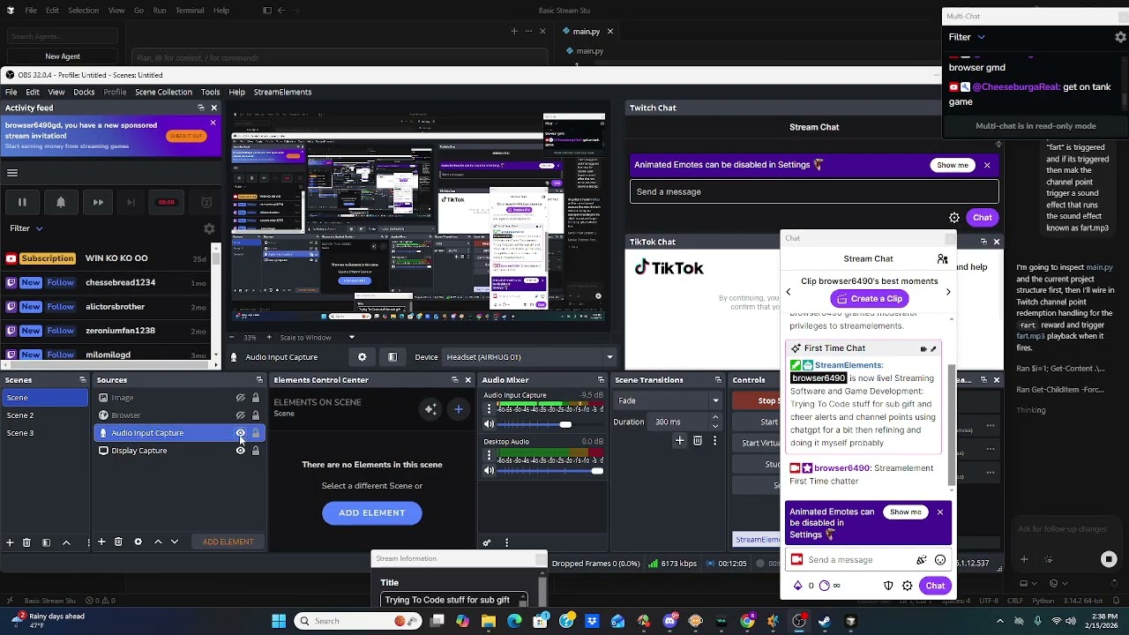This screenshot has width=1129, height=635.
Task: Toggle lock on Display Capture source
Action: click(x=256, y=451)
